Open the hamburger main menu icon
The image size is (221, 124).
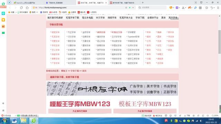(218, 8)
